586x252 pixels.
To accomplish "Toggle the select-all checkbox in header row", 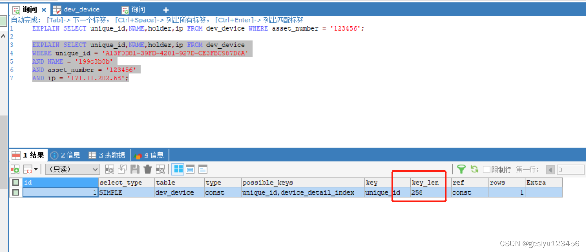I will click(x=16, y=183).
